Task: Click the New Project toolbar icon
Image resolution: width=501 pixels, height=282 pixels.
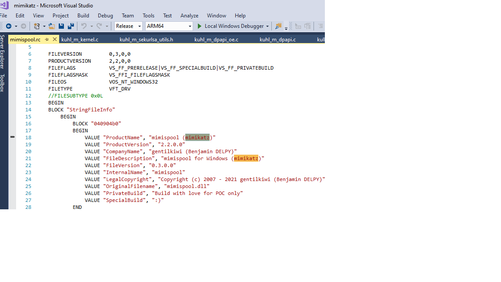Action: [x=37, y=26]
